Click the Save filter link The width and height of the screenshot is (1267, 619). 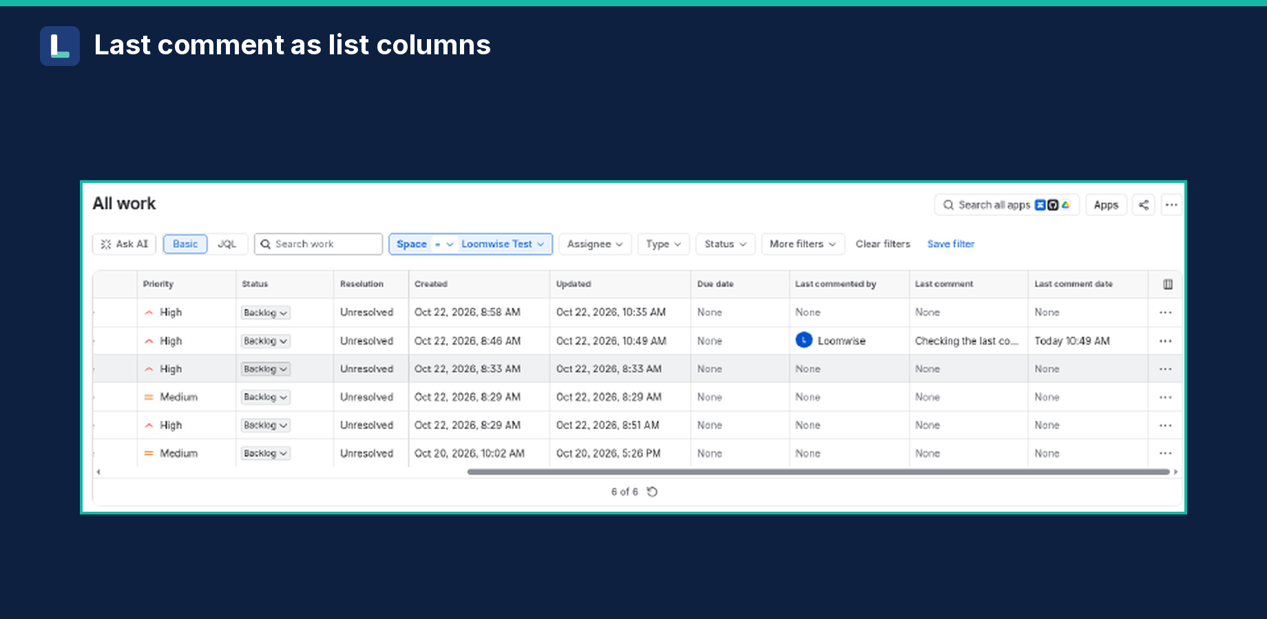[951, 244]
